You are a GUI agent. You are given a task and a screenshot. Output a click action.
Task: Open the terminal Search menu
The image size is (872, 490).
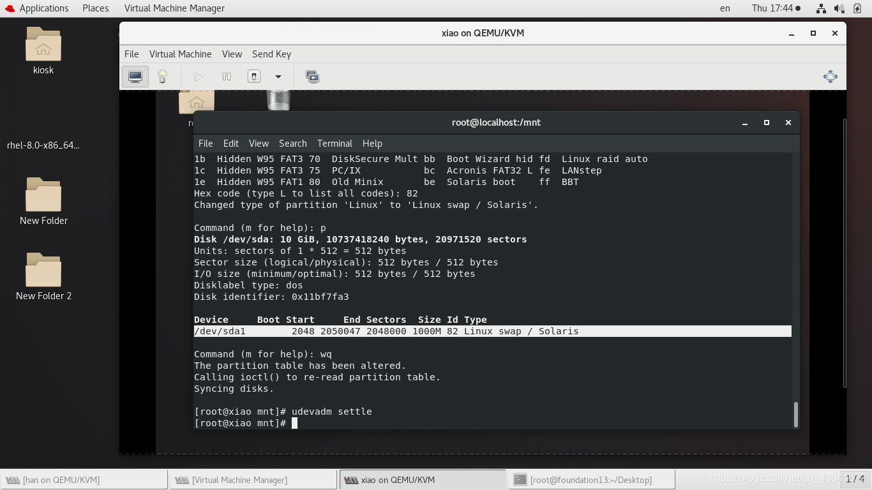[293, 144]
